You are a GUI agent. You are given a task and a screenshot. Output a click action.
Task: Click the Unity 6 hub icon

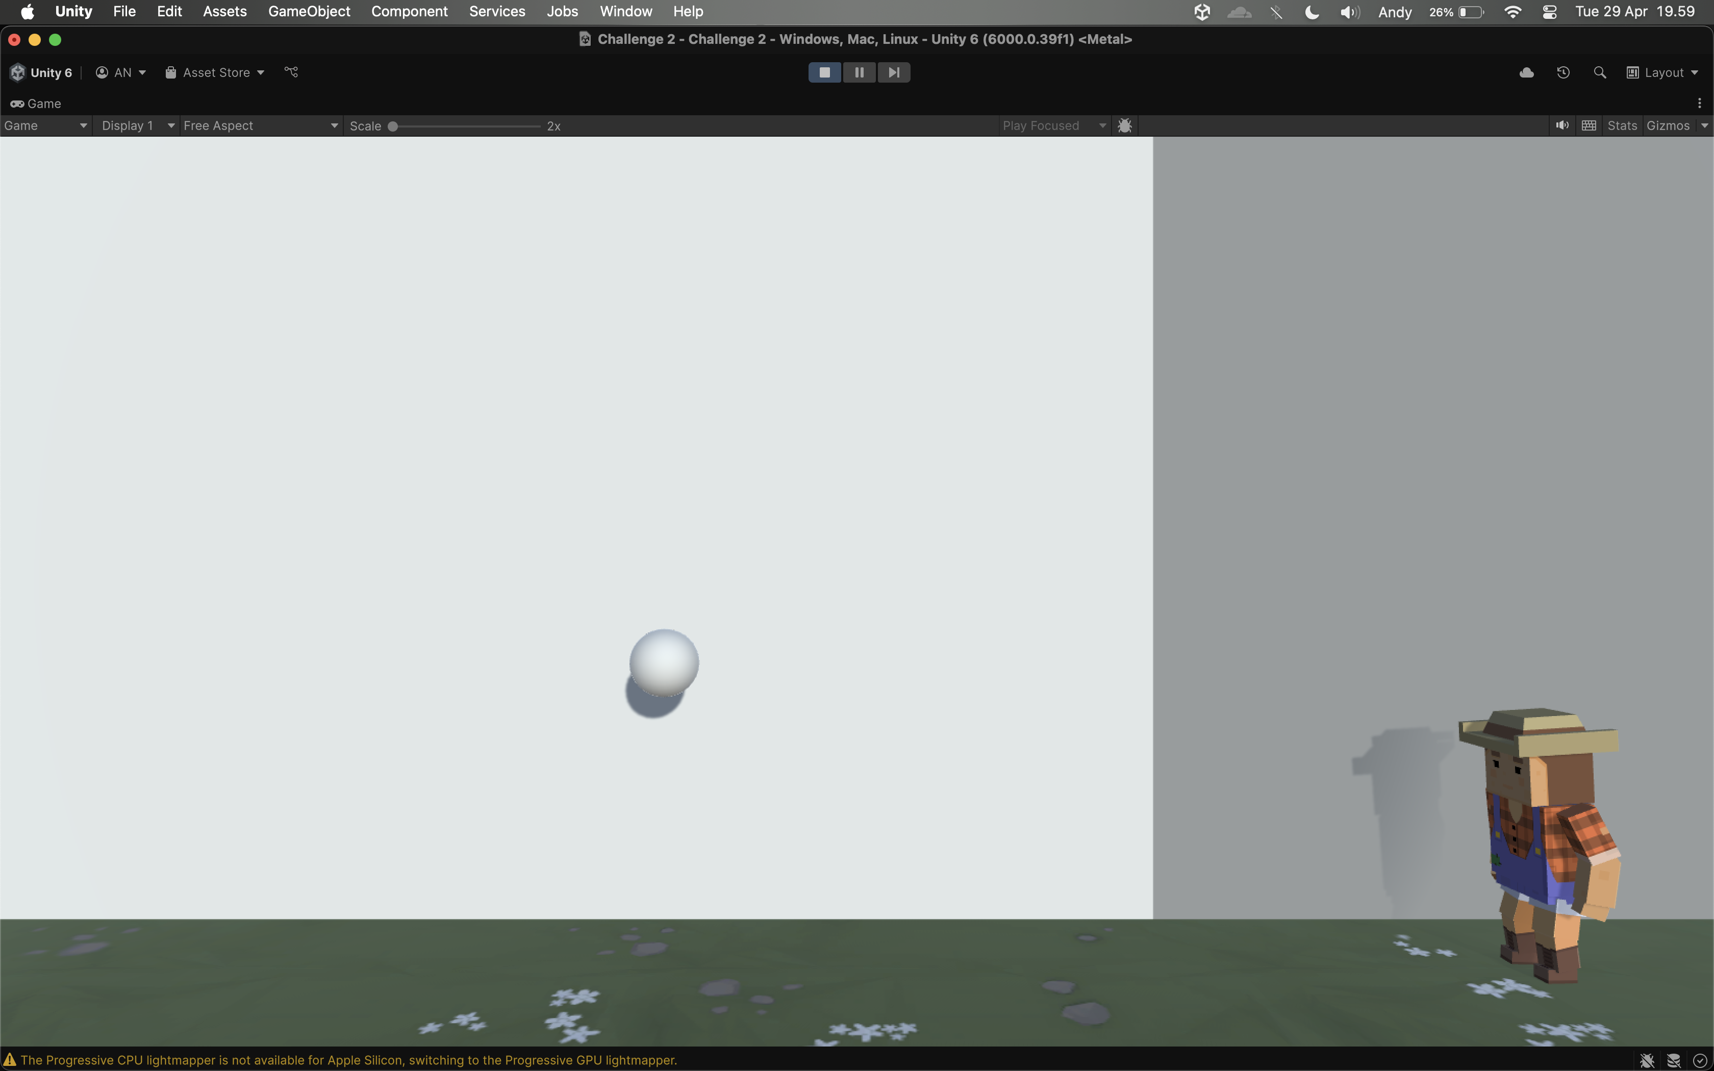click(17, 71)
